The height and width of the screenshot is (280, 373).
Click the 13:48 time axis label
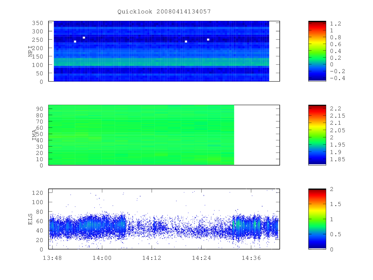click(x=52, y=258)
